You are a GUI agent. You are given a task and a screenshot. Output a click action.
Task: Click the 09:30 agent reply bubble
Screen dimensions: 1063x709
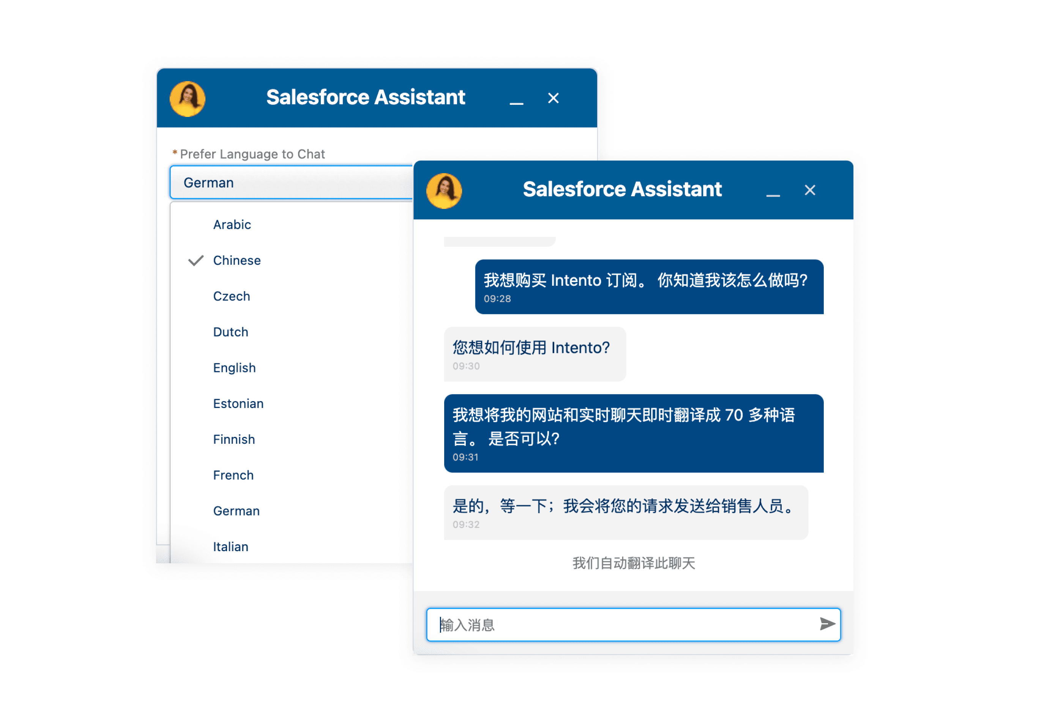(x=535, y=354)
